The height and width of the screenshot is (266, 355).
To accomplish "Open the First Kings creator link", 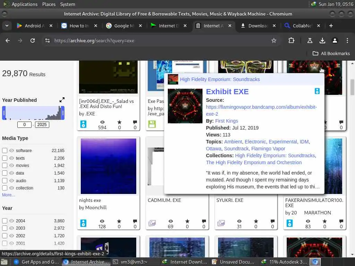I will [226, 121].
